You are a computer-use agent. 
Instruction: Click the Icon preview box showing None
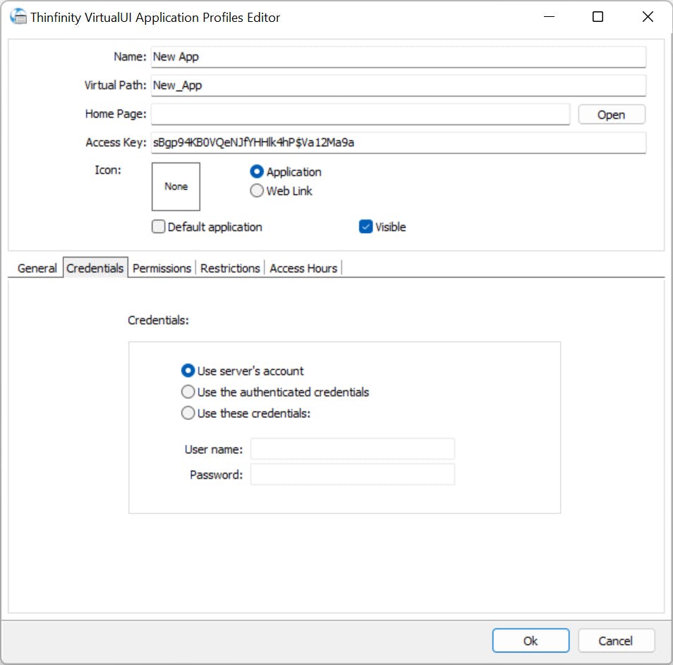[176, 186]
